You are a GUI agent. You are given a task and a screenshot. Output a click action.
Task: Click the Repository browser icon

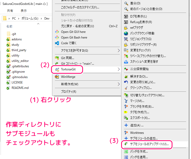tap(126, 45)
